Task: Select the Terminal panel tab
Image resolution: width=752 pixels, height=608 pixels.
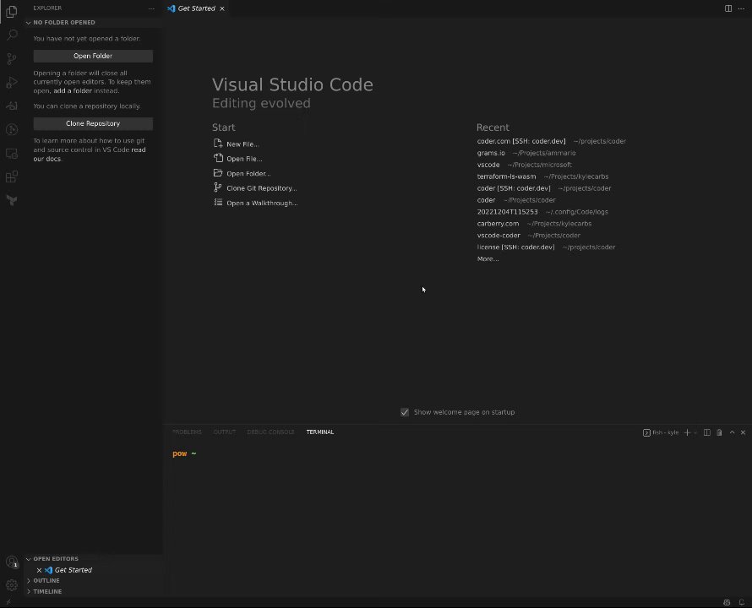Action: point(320,432)
